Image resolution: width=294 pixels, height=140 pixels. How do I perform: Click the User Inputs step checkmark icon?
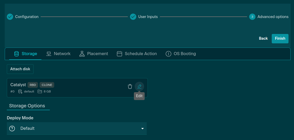[x=133, y=17]
